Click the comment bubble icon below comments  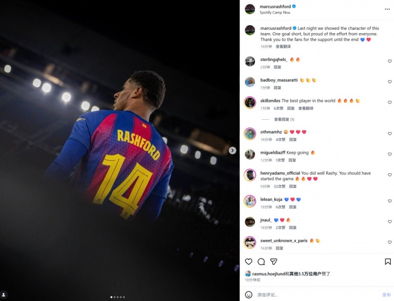pos(261,262)
